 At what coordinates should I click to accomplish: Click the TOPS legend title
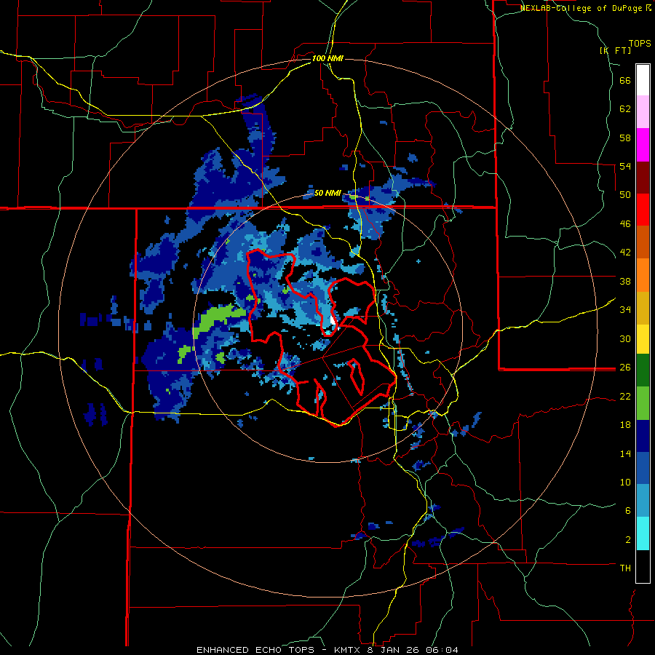pyautogui.click(x=640, y=43)
